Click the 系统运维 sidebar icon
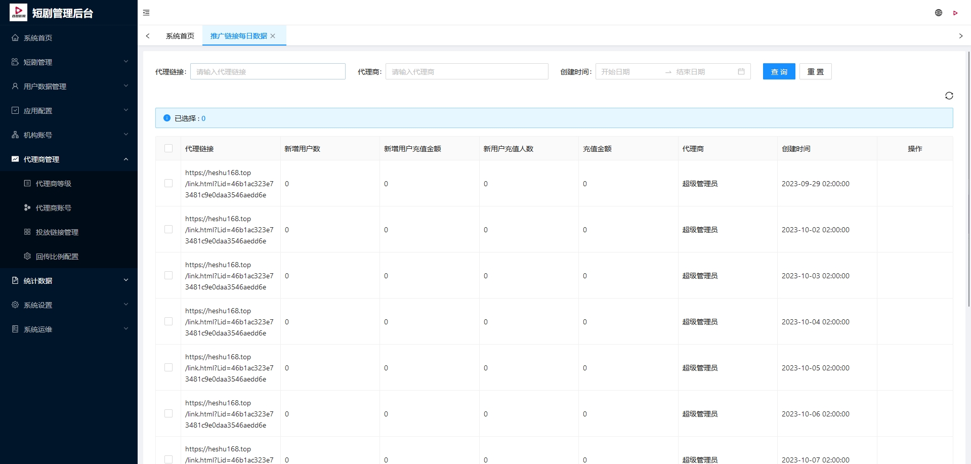971x464 pixels. [x=15, y=329]
